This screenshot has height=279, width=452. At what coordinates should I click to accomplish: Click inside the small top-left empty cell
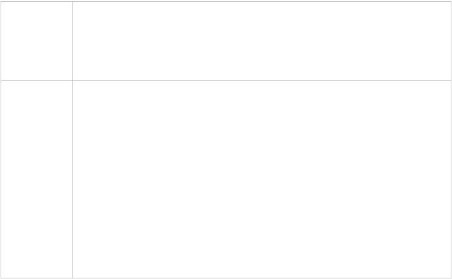coord(37,41)
